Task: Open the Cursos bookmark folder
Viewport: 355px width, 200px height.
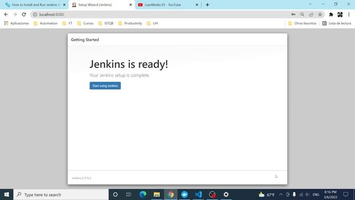Action: 85,23
